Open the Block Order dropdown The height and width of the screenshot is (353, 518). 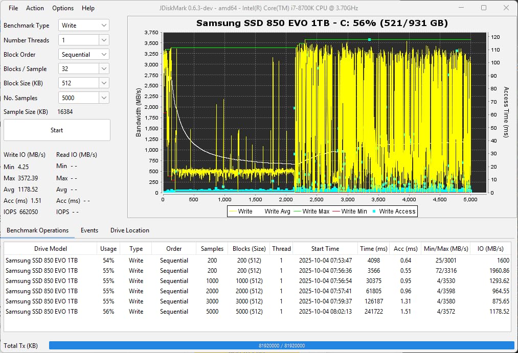pyautogui.click(x=83, y=54)
